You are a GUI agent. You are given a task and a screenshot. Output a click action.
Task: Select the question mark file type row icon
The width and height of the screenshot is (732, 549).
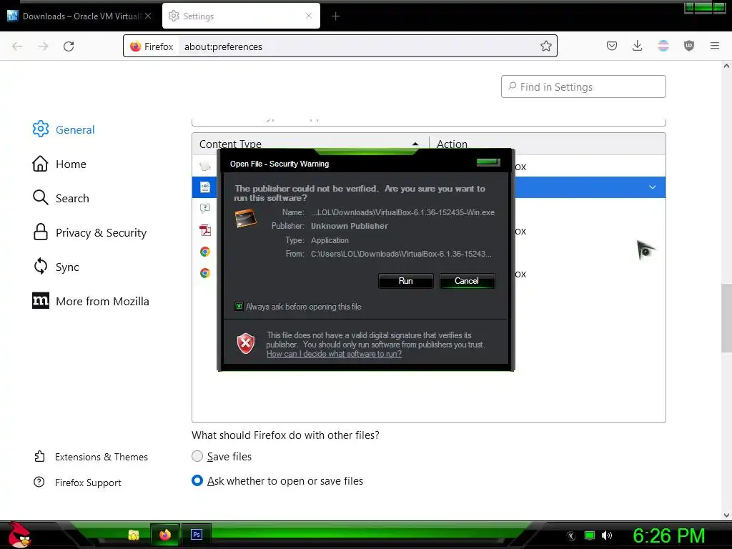coord(205,209)
